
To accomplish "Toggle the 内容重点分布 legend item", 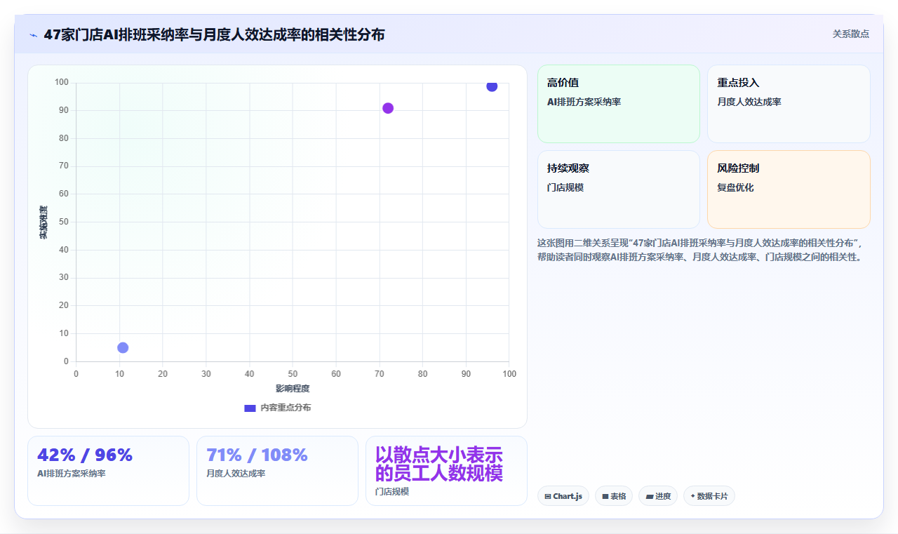I will click(277, 408).
